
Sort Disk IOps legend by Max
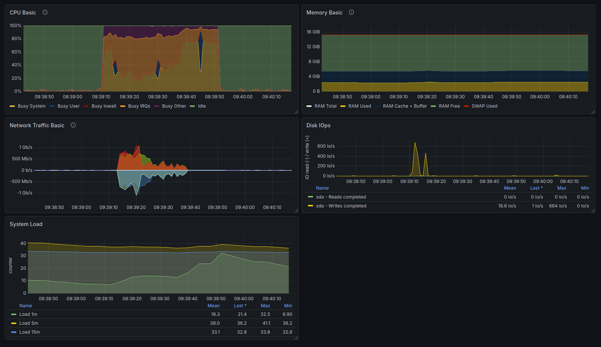(x=562, y=188)
